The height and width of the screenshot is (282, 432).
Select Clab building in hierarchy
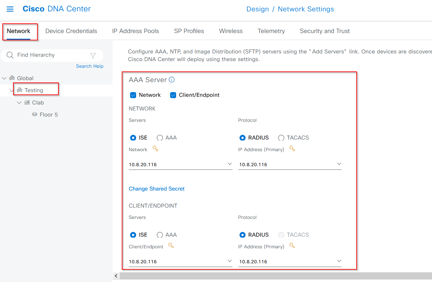(x=38, y=102)
